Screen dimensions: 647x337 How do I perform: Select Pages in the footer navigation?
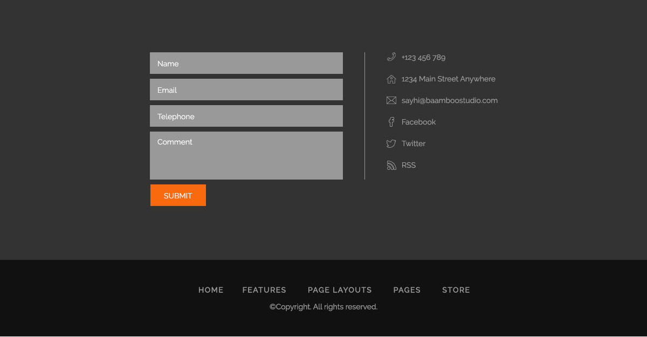[407, 290]
